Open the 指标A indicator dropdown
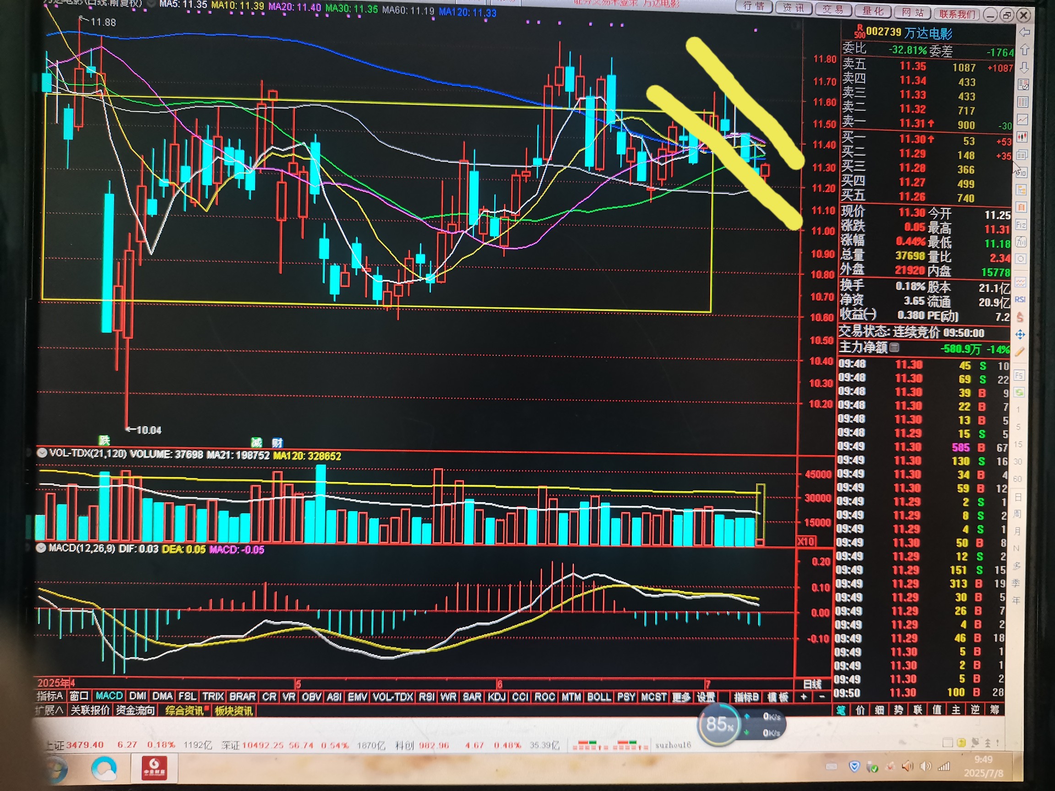 coord(49,696)
